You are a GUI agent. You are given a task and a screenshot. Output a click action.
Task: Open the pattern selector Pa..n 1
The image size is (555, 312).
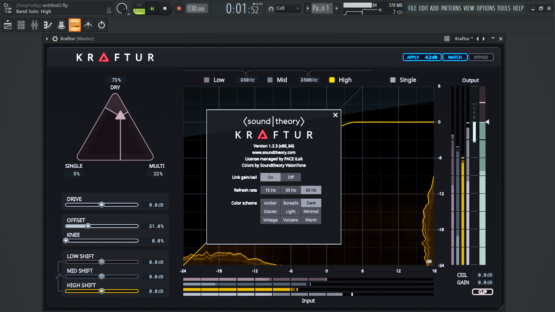pos(322,8)
